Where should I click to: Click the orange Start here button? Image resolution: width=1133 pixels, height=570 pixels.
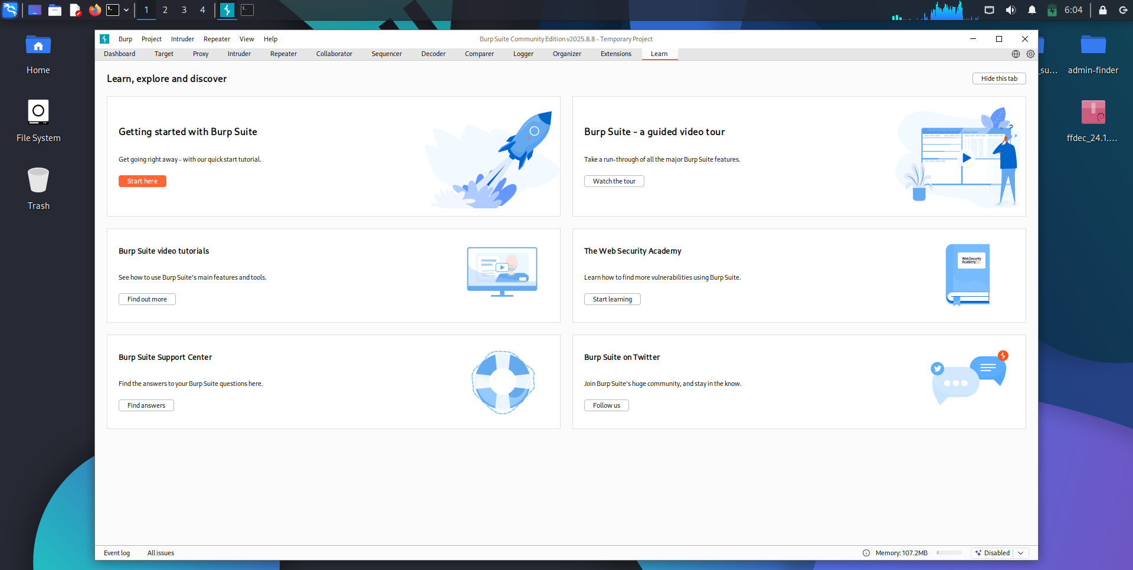[142, 181]
